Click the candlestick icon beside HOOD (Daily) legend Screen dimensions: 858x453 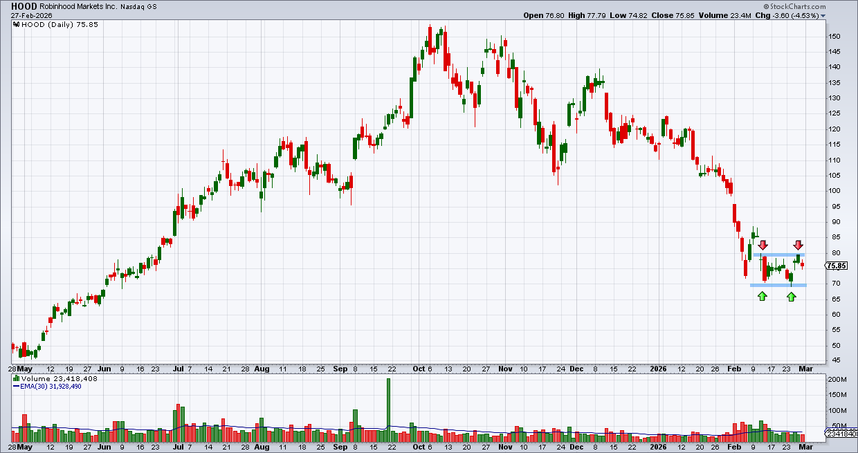[17, 23]
